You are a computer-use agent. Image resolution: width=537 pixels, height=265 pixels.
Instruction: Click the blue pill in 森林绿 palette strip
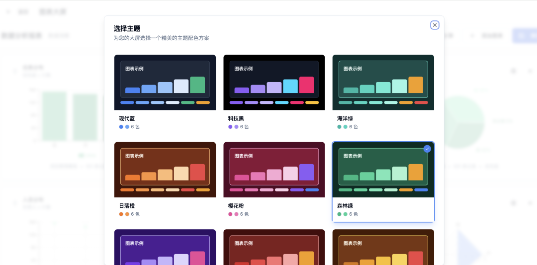click(x=421, y=190)
